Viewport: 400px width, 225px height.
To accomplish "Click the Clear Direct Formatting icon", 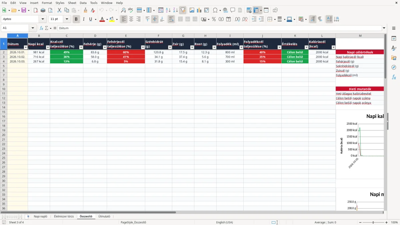I will 93,10.
